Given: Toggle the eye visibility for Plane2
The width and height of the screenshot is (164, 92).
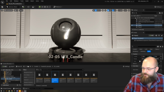Looking at the screenshot, I should point(132,25).
